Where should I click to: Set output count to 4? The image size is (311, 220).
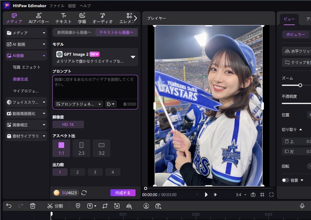coord(113,172)
